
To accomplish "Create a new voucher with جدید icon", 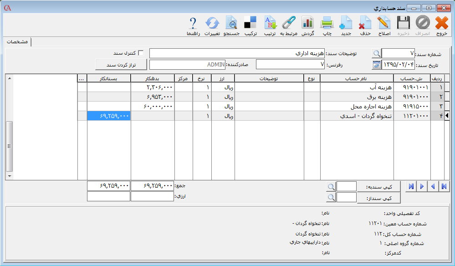I will (346, 23).
